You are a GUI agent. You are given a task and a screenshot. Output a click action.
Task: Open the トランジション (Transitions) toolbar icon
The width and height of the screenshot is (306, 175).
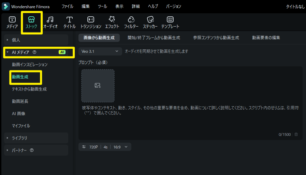(x=91, y=22)
